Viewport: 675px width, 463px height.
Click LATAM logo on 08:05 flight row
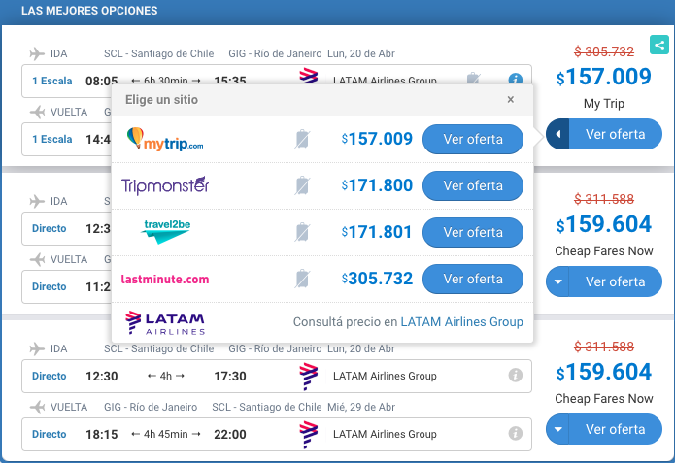(309, 76)
